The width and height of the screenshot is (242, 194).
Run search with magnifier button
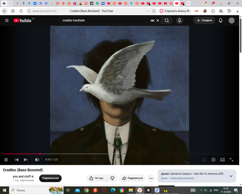tap(167, 20)
